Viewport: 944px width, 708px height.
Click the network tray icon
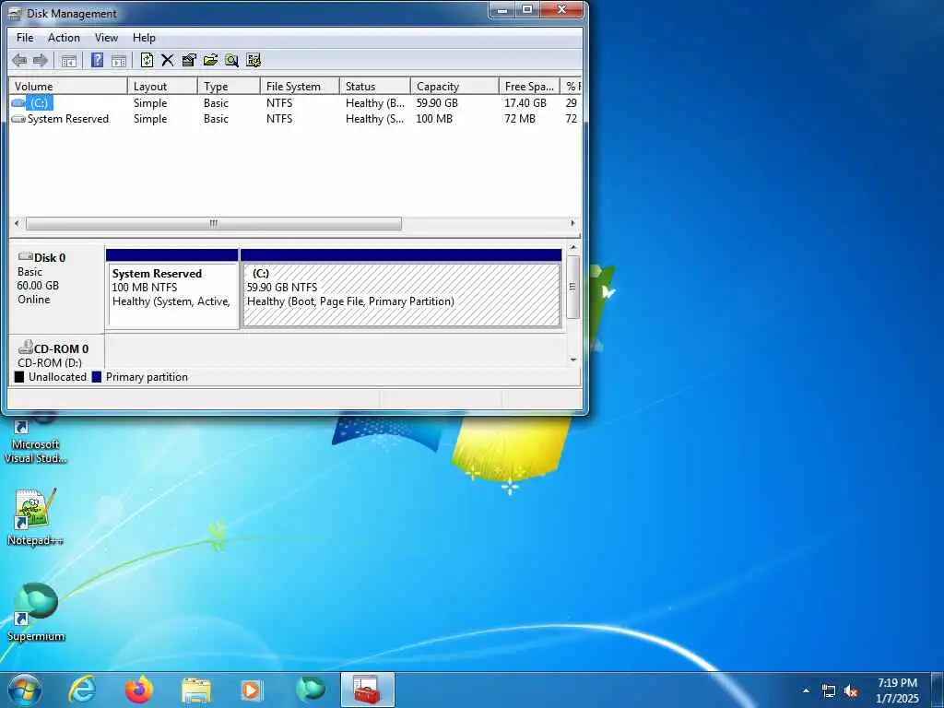click(x=829, y=691)
